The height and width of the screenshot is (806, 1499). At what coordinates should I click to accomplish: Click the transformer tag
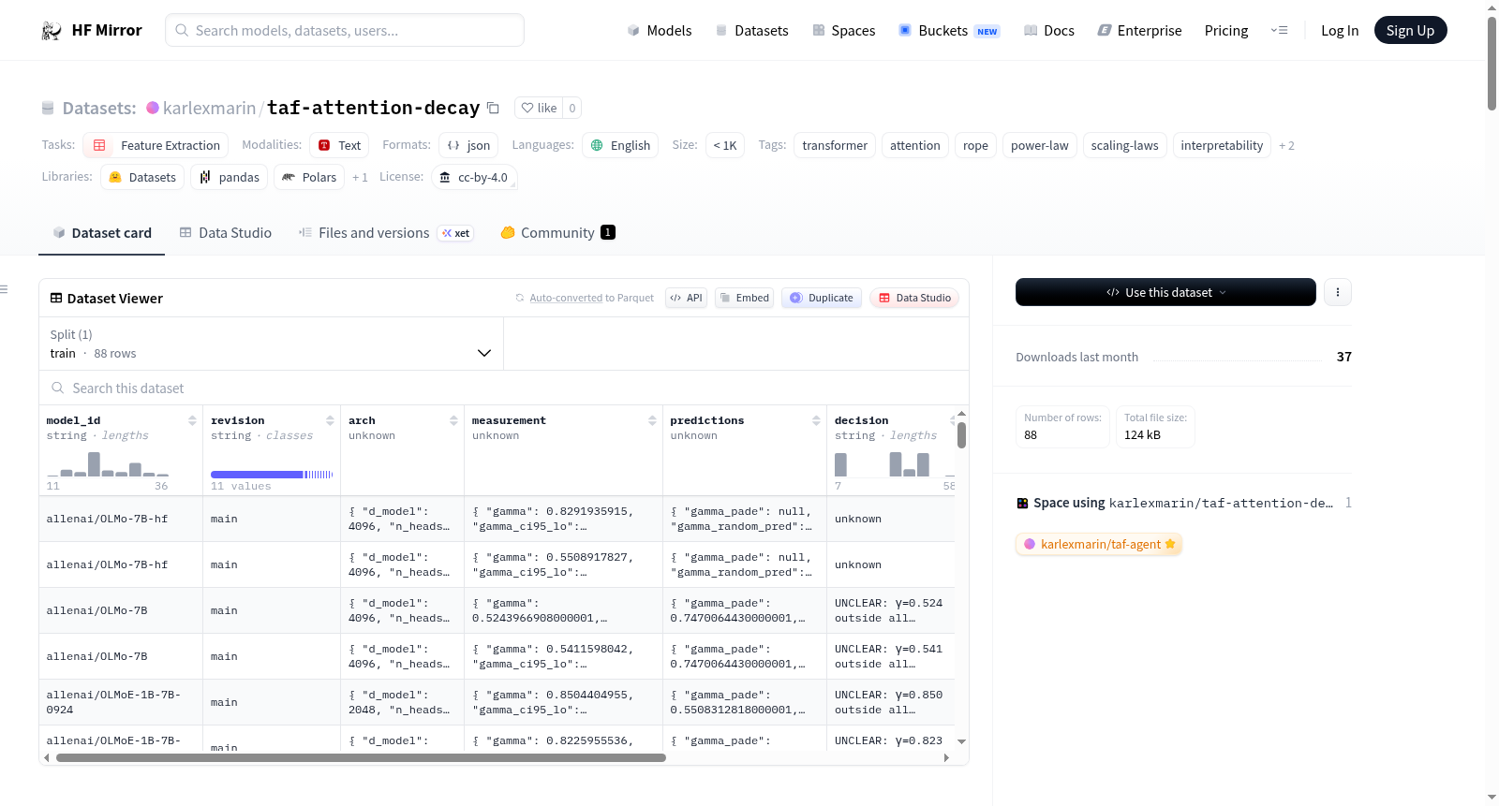[x=835, y=145]
